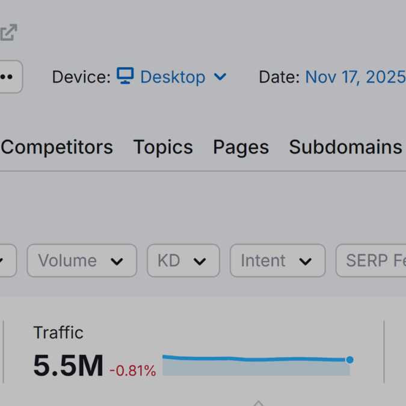Expand the cut-off filter left of Volume
Viewport: 406px width, 406px height.
point(6,260)
